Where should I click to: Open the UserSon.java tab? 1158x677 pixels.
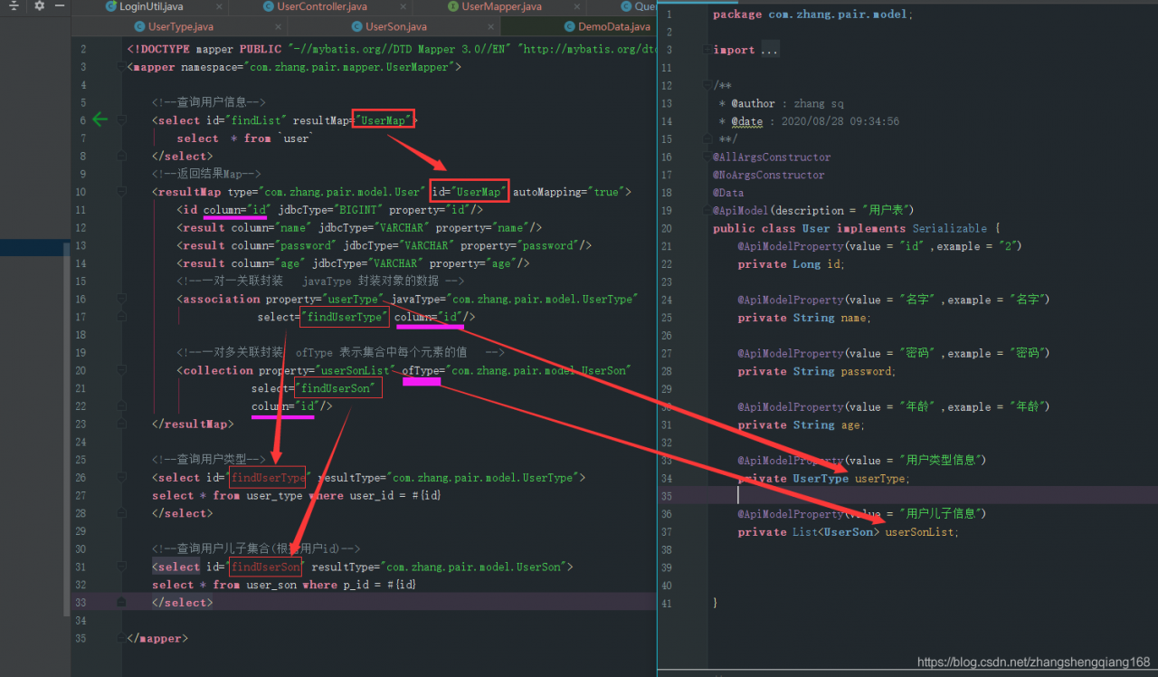396,27
